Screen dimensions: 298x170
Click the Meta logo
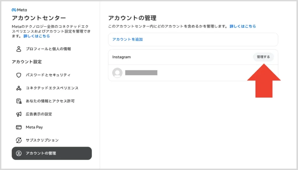pyautogui.click(x=19, y=10)
